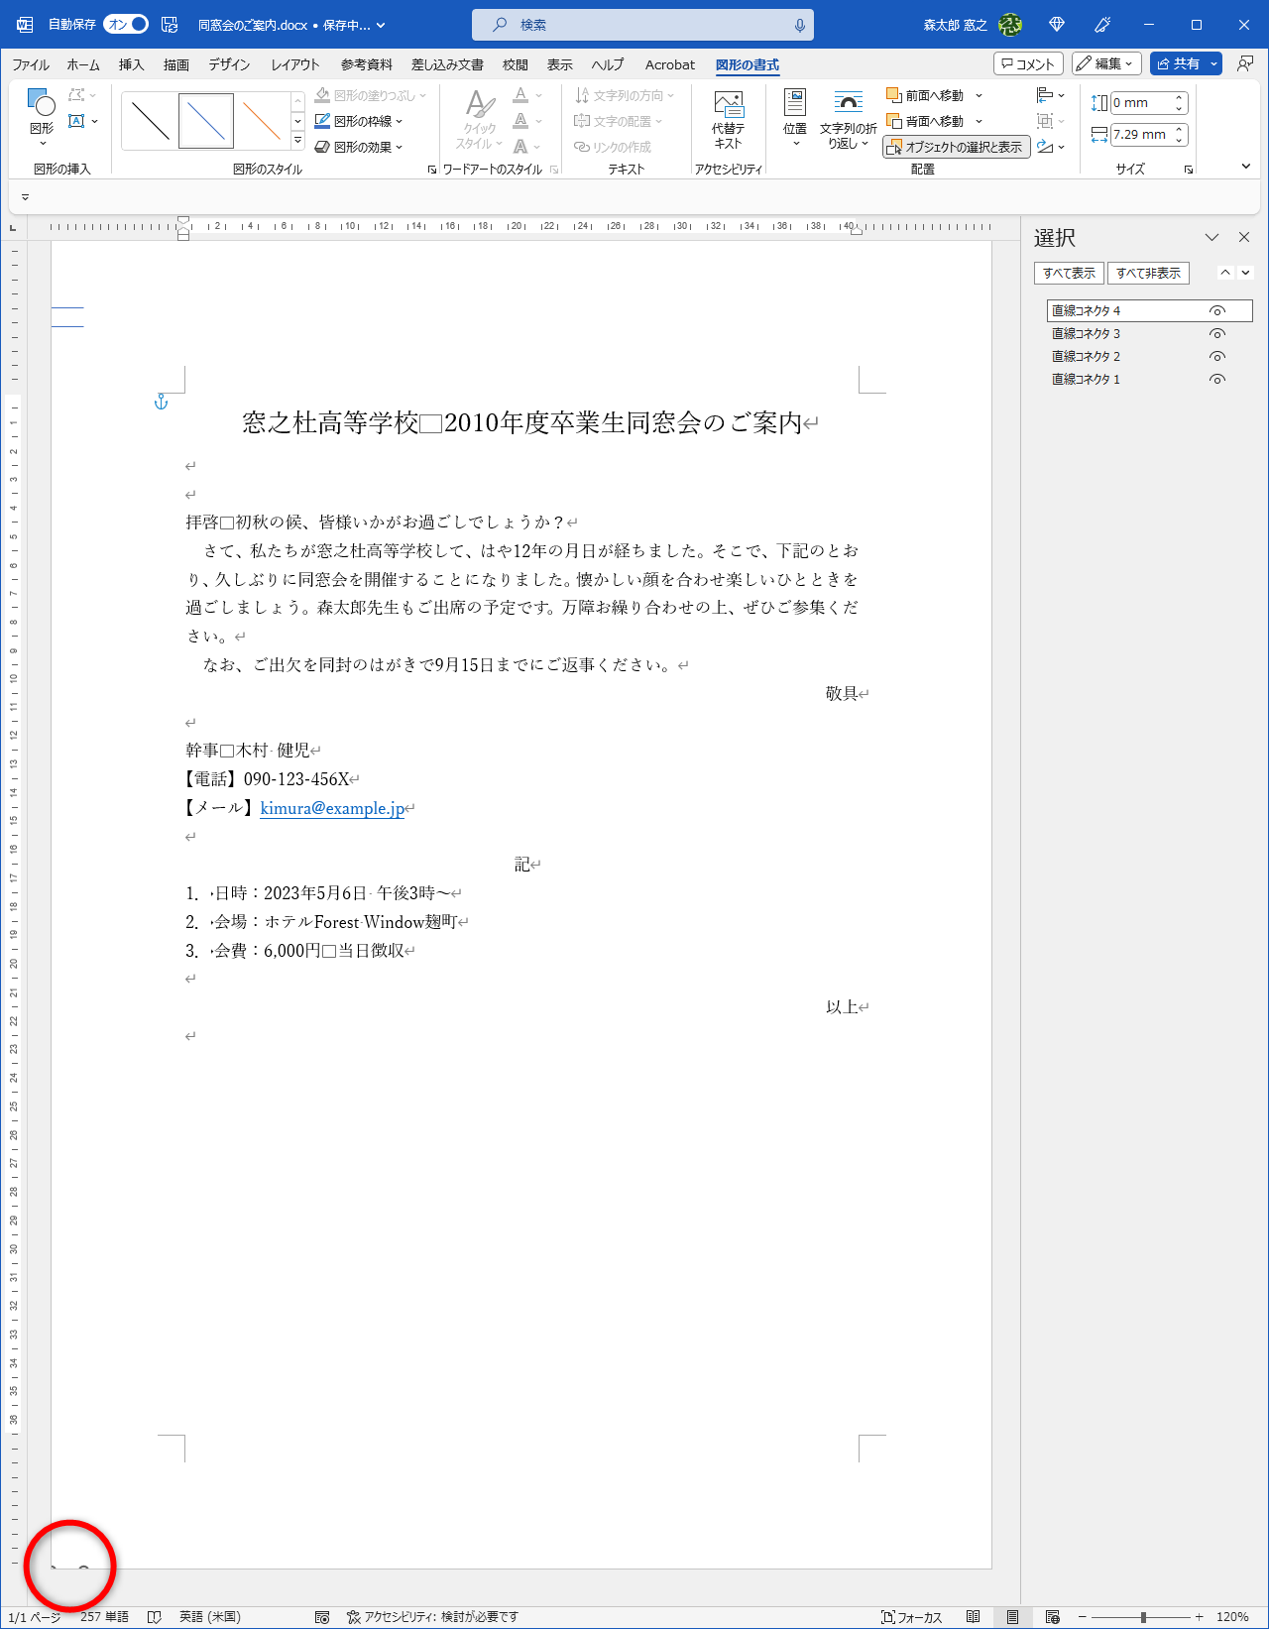1269x1629 pixels.
Task: Toggle 自動保存 autosave switch
Action: click(x=126, y=25)
